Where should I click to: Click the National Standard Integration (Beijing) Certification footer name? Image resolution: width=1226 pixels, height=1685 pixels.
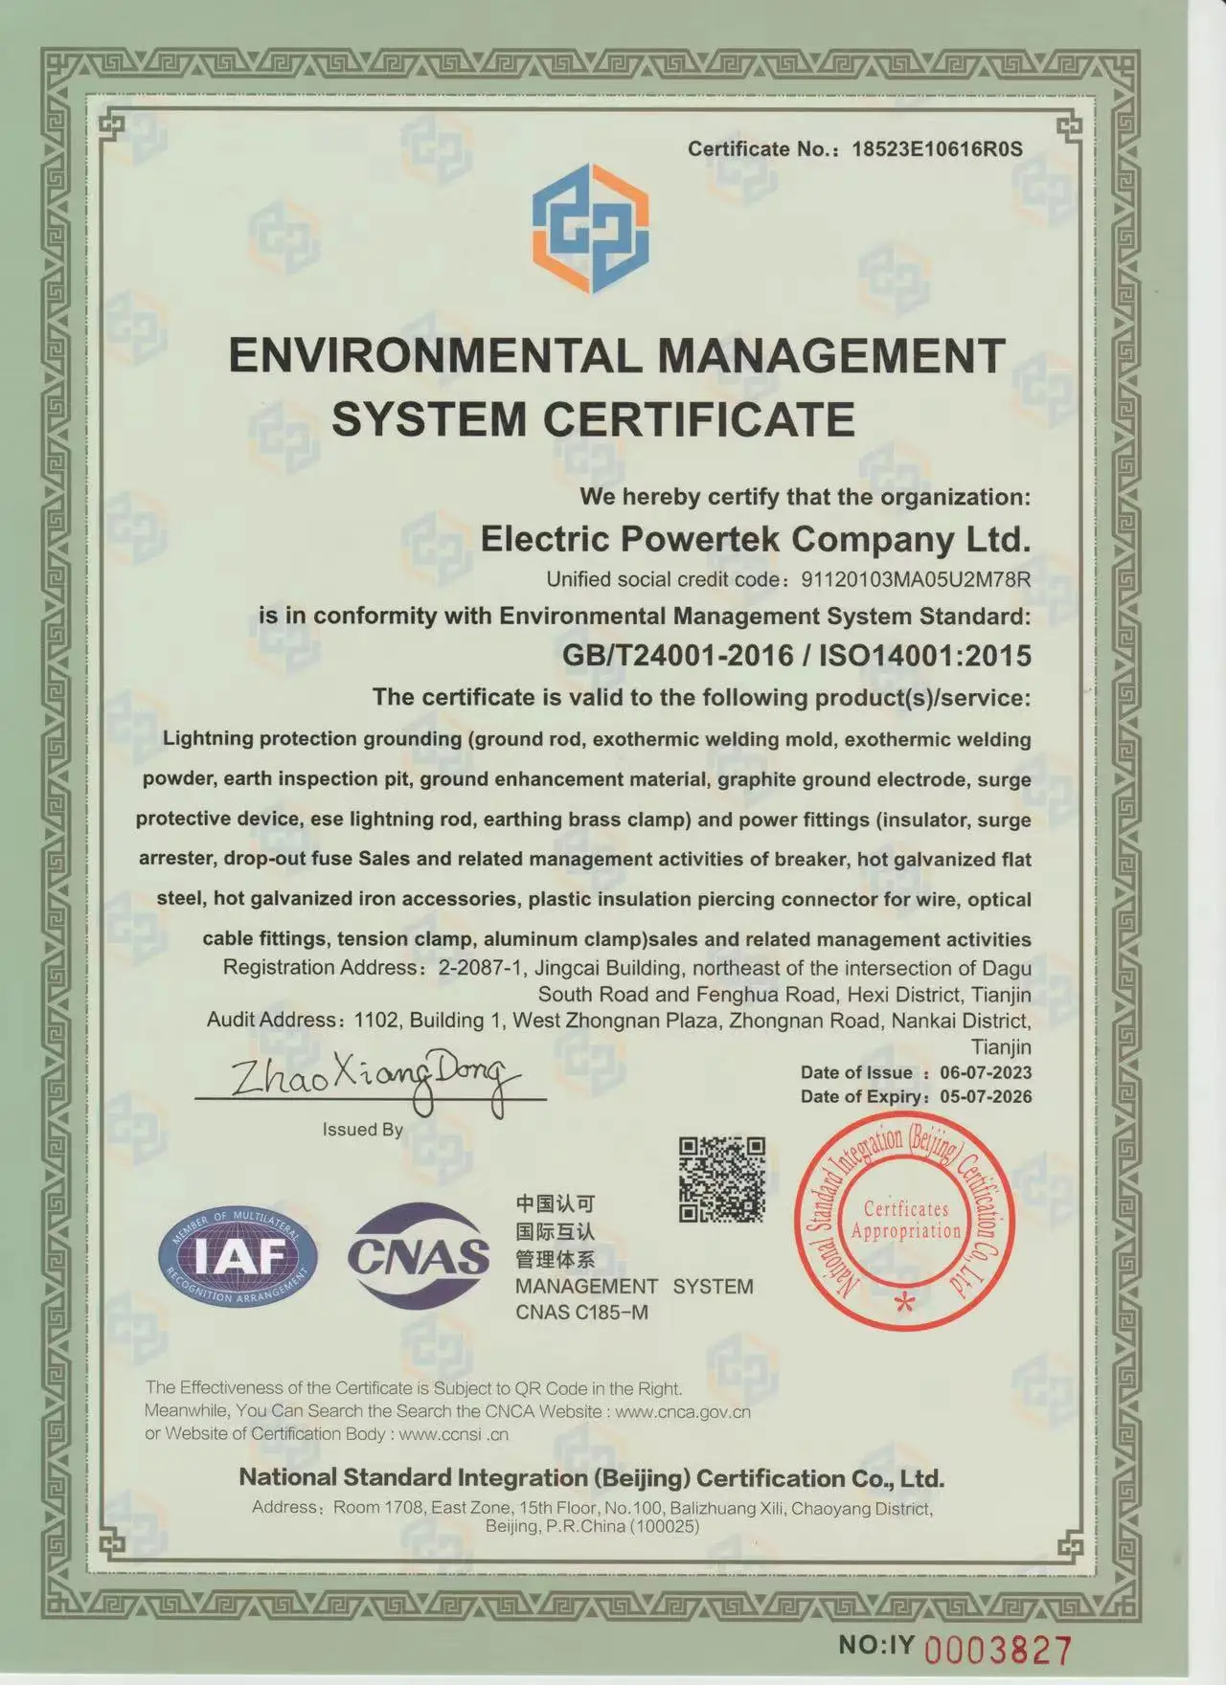pyautogui.click(x=592, y=1478)
